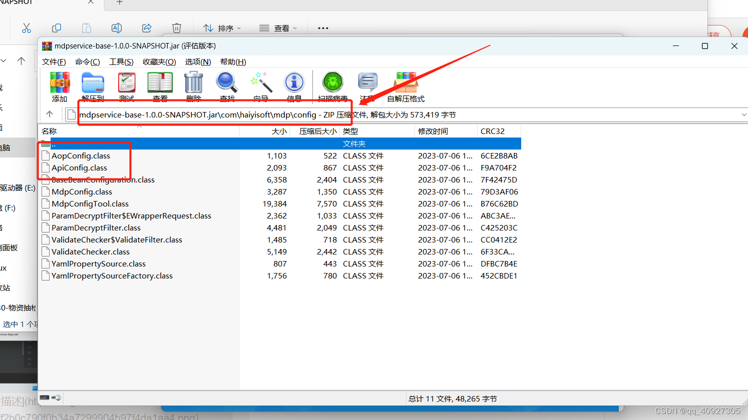Click the Comment (注释) speech bubble icon
Image resolution: width=748 pixels, height=420 pixels.
[x=367, y=86]
